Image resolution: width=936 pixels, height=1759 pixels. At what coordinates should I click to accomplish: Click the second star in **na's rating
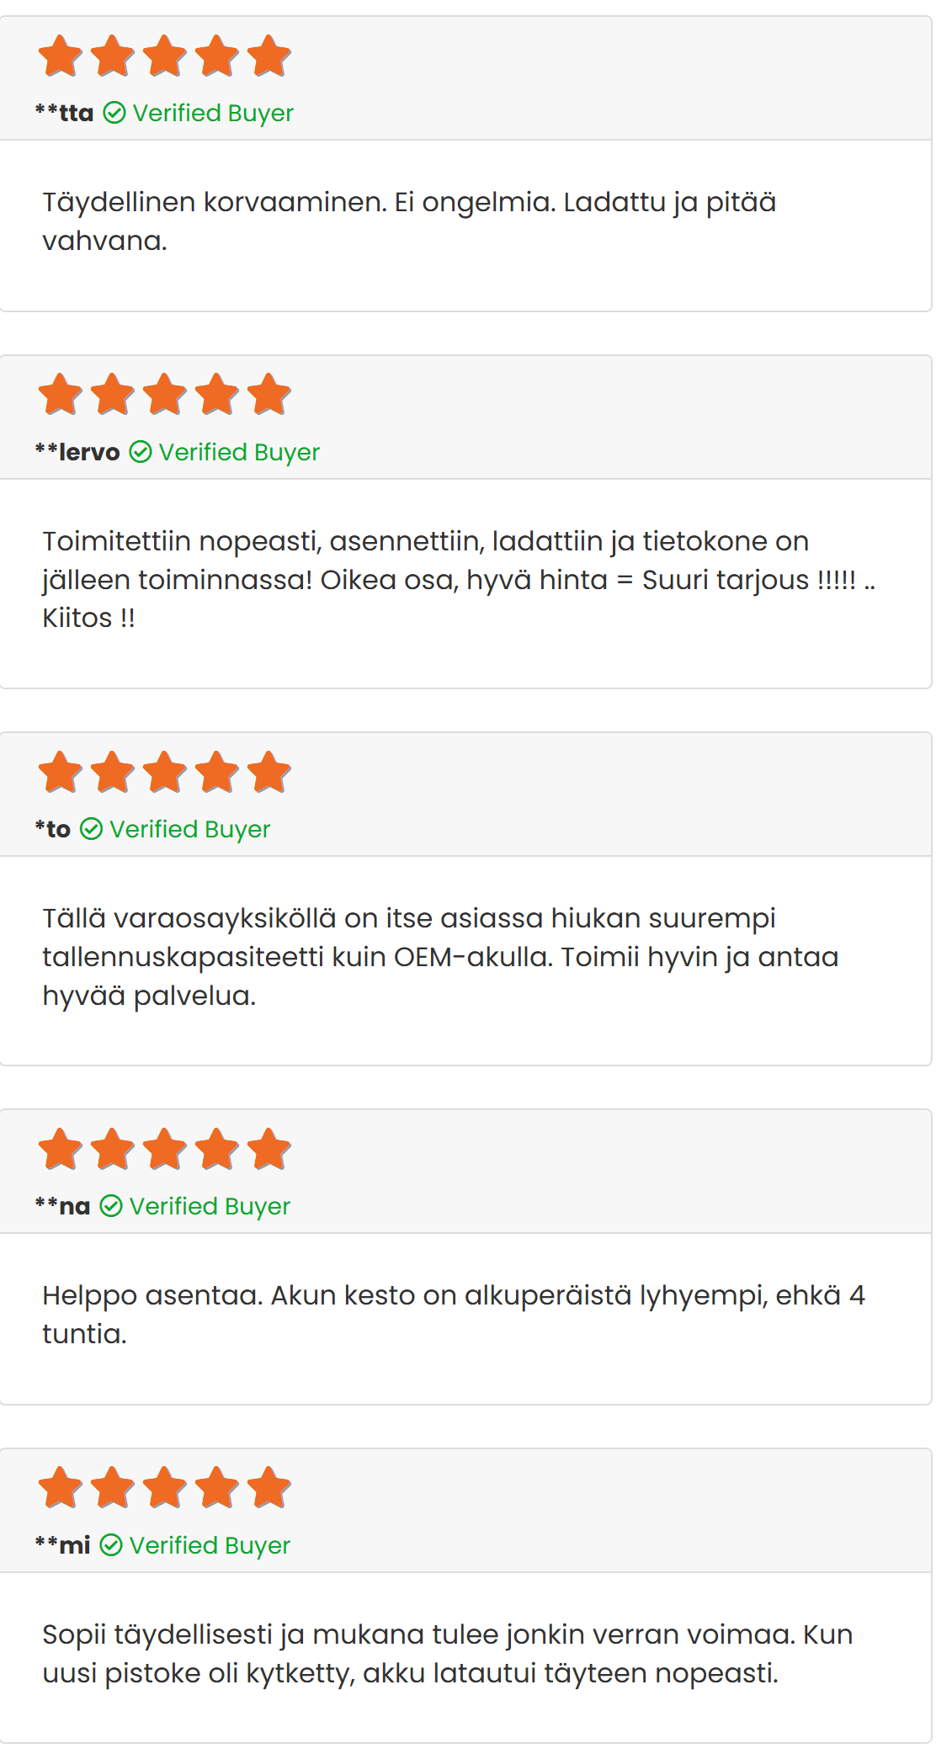(x=113, y=1149)
